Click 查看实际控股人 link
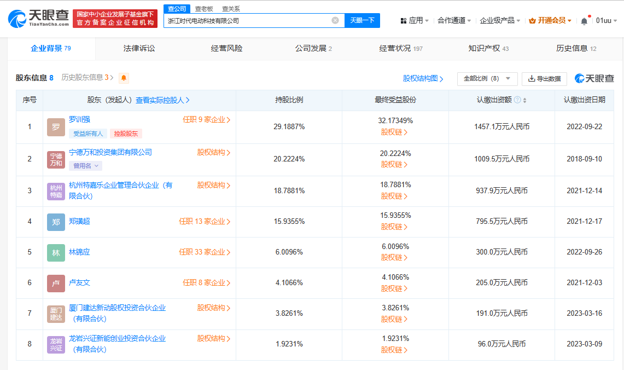Screen dimensions: 624x370 (x=162, y=100)
